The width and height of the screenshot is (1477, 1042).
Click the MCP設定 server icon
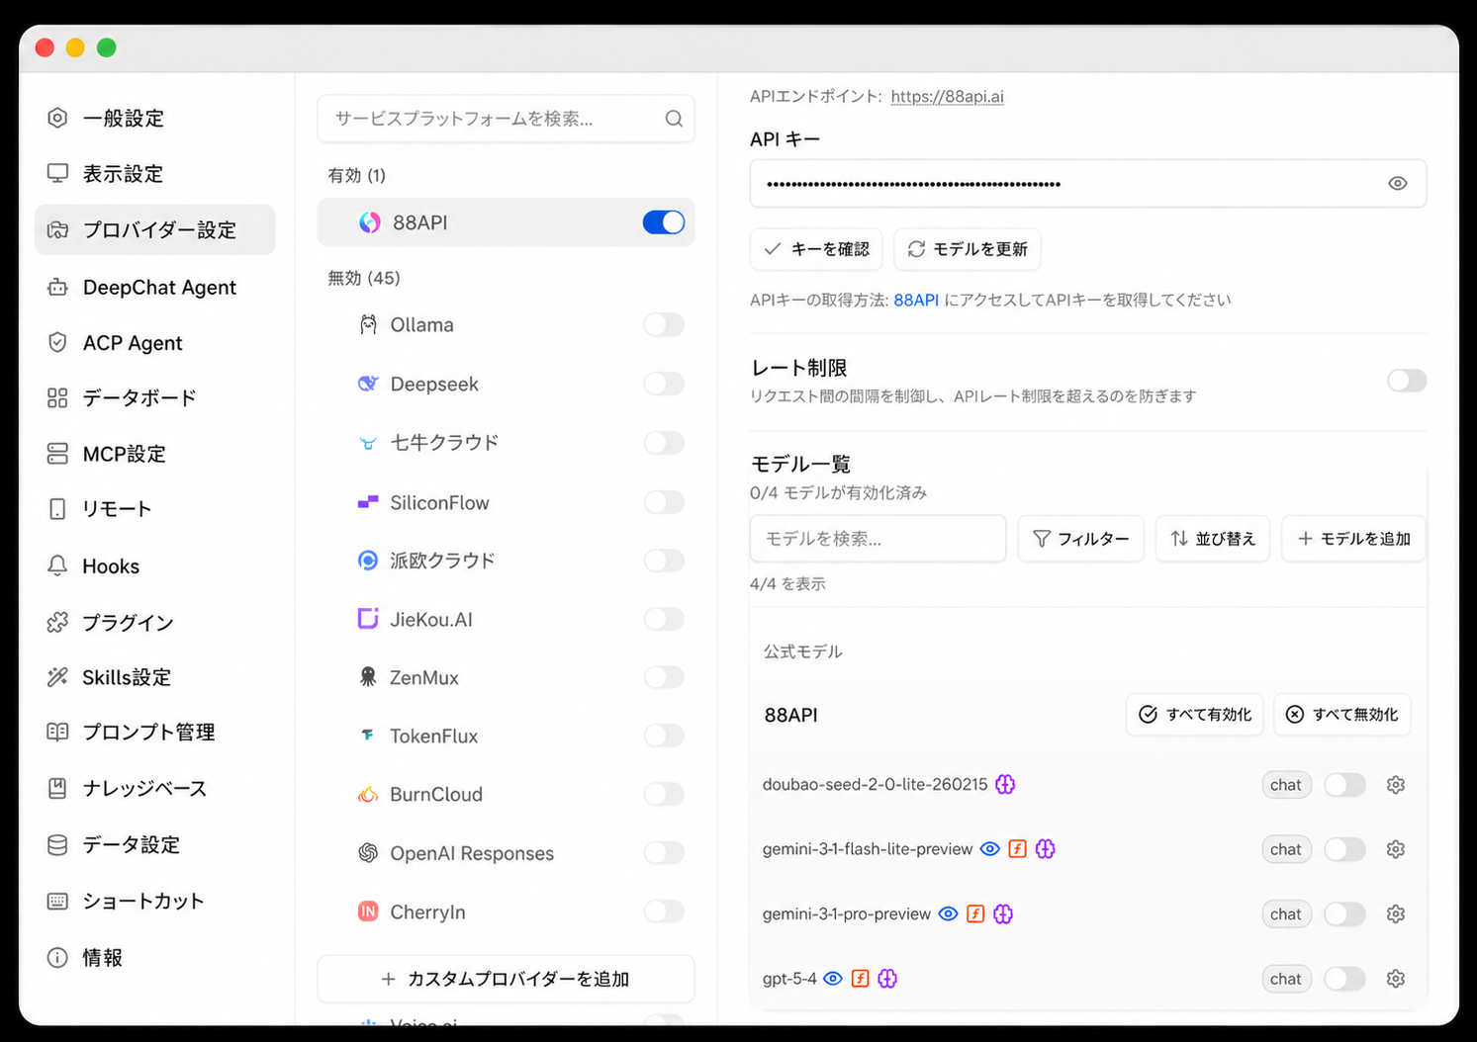tap(57, 454)
